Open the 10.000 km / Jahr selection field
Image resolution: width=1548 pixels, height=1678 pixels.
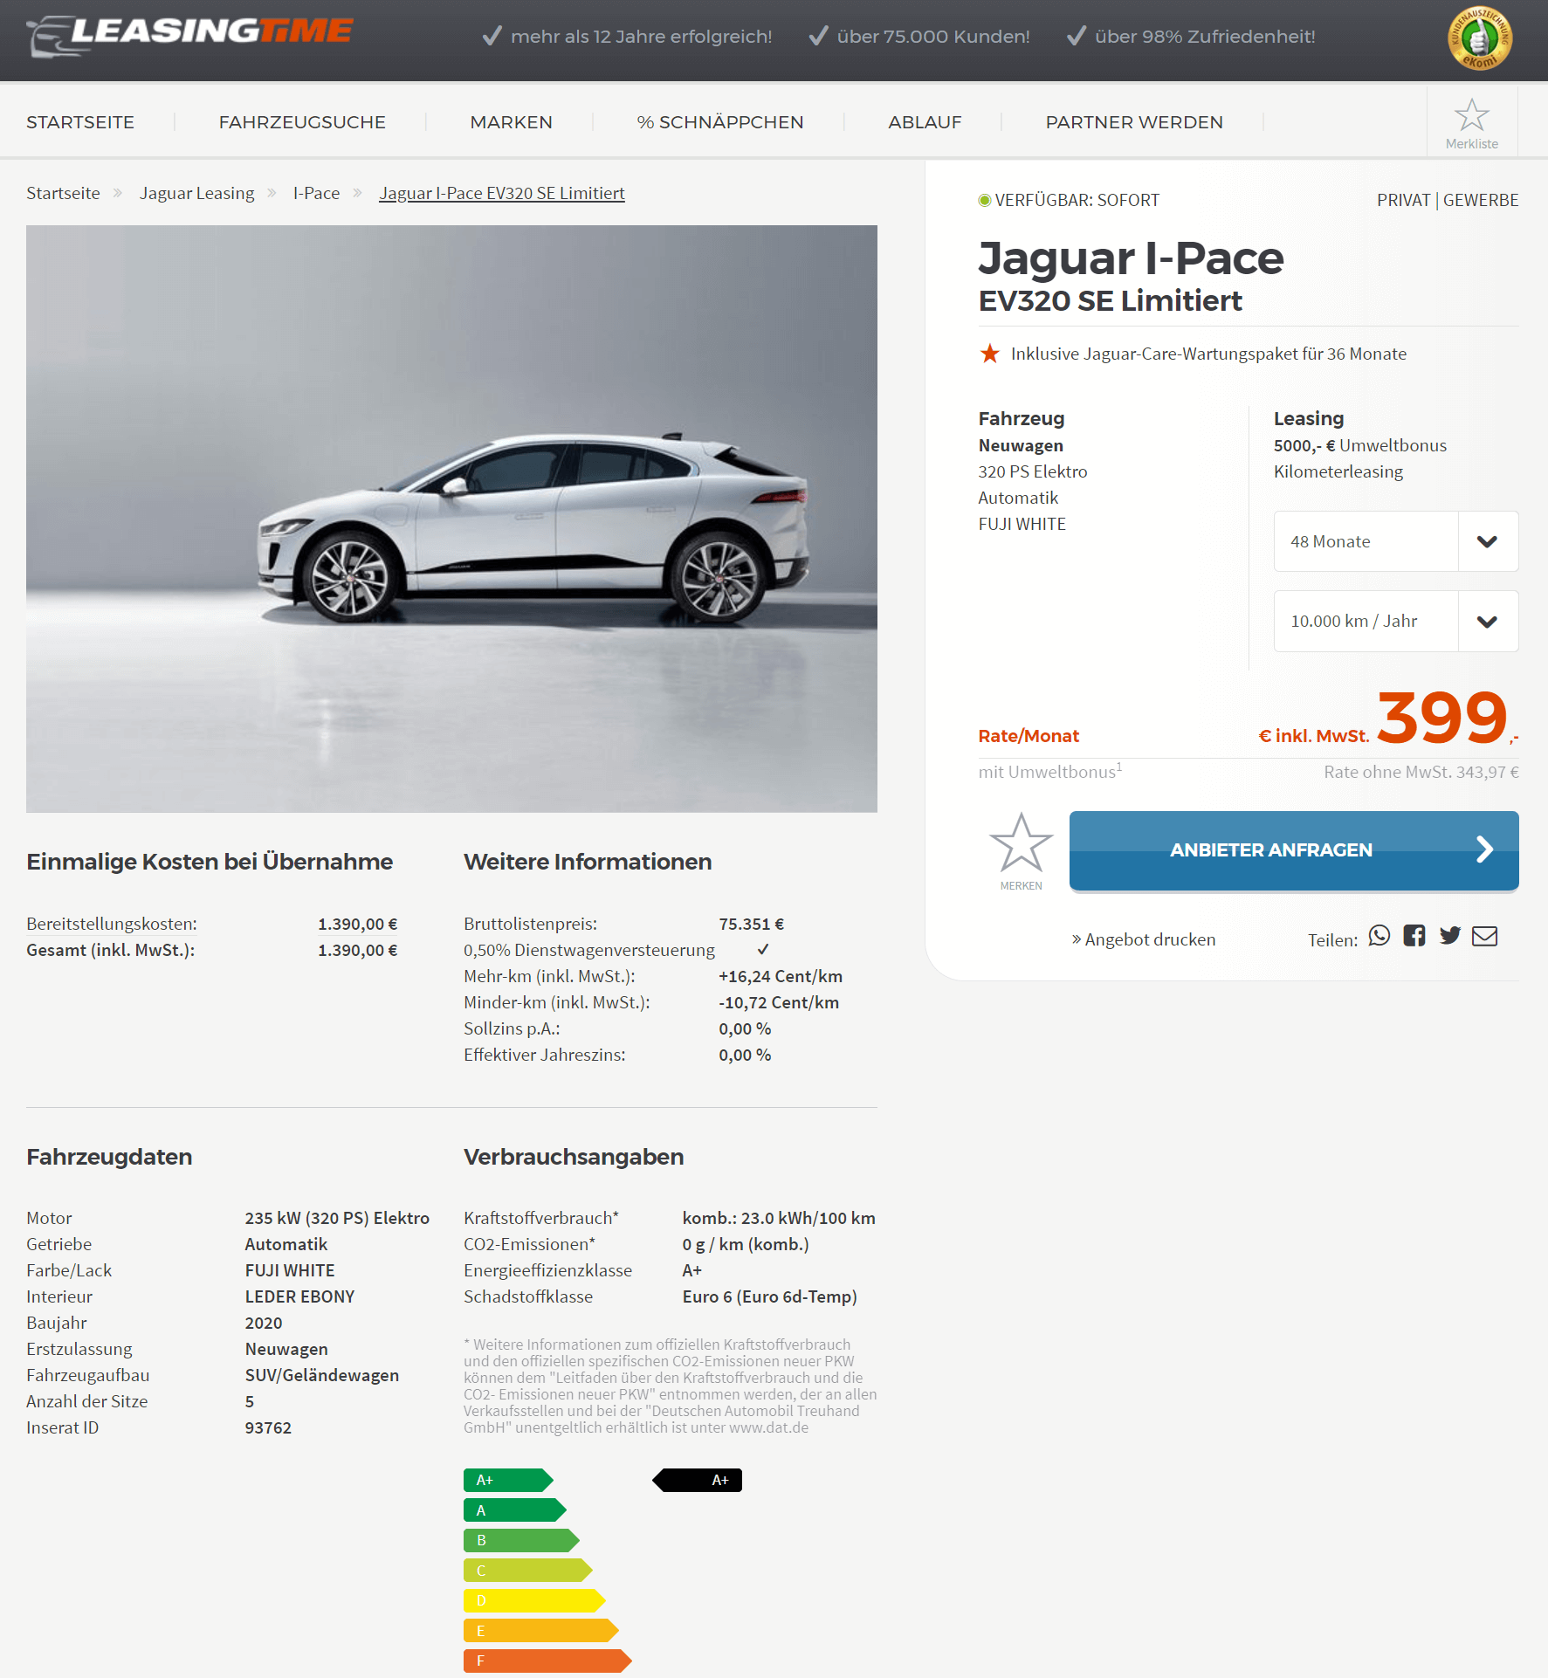click(1396, 622)
